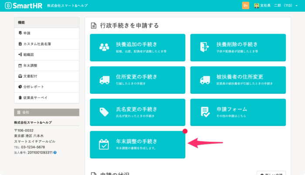
Task: Start 住所変更の手続き card
Action: [x=138, y=80]
